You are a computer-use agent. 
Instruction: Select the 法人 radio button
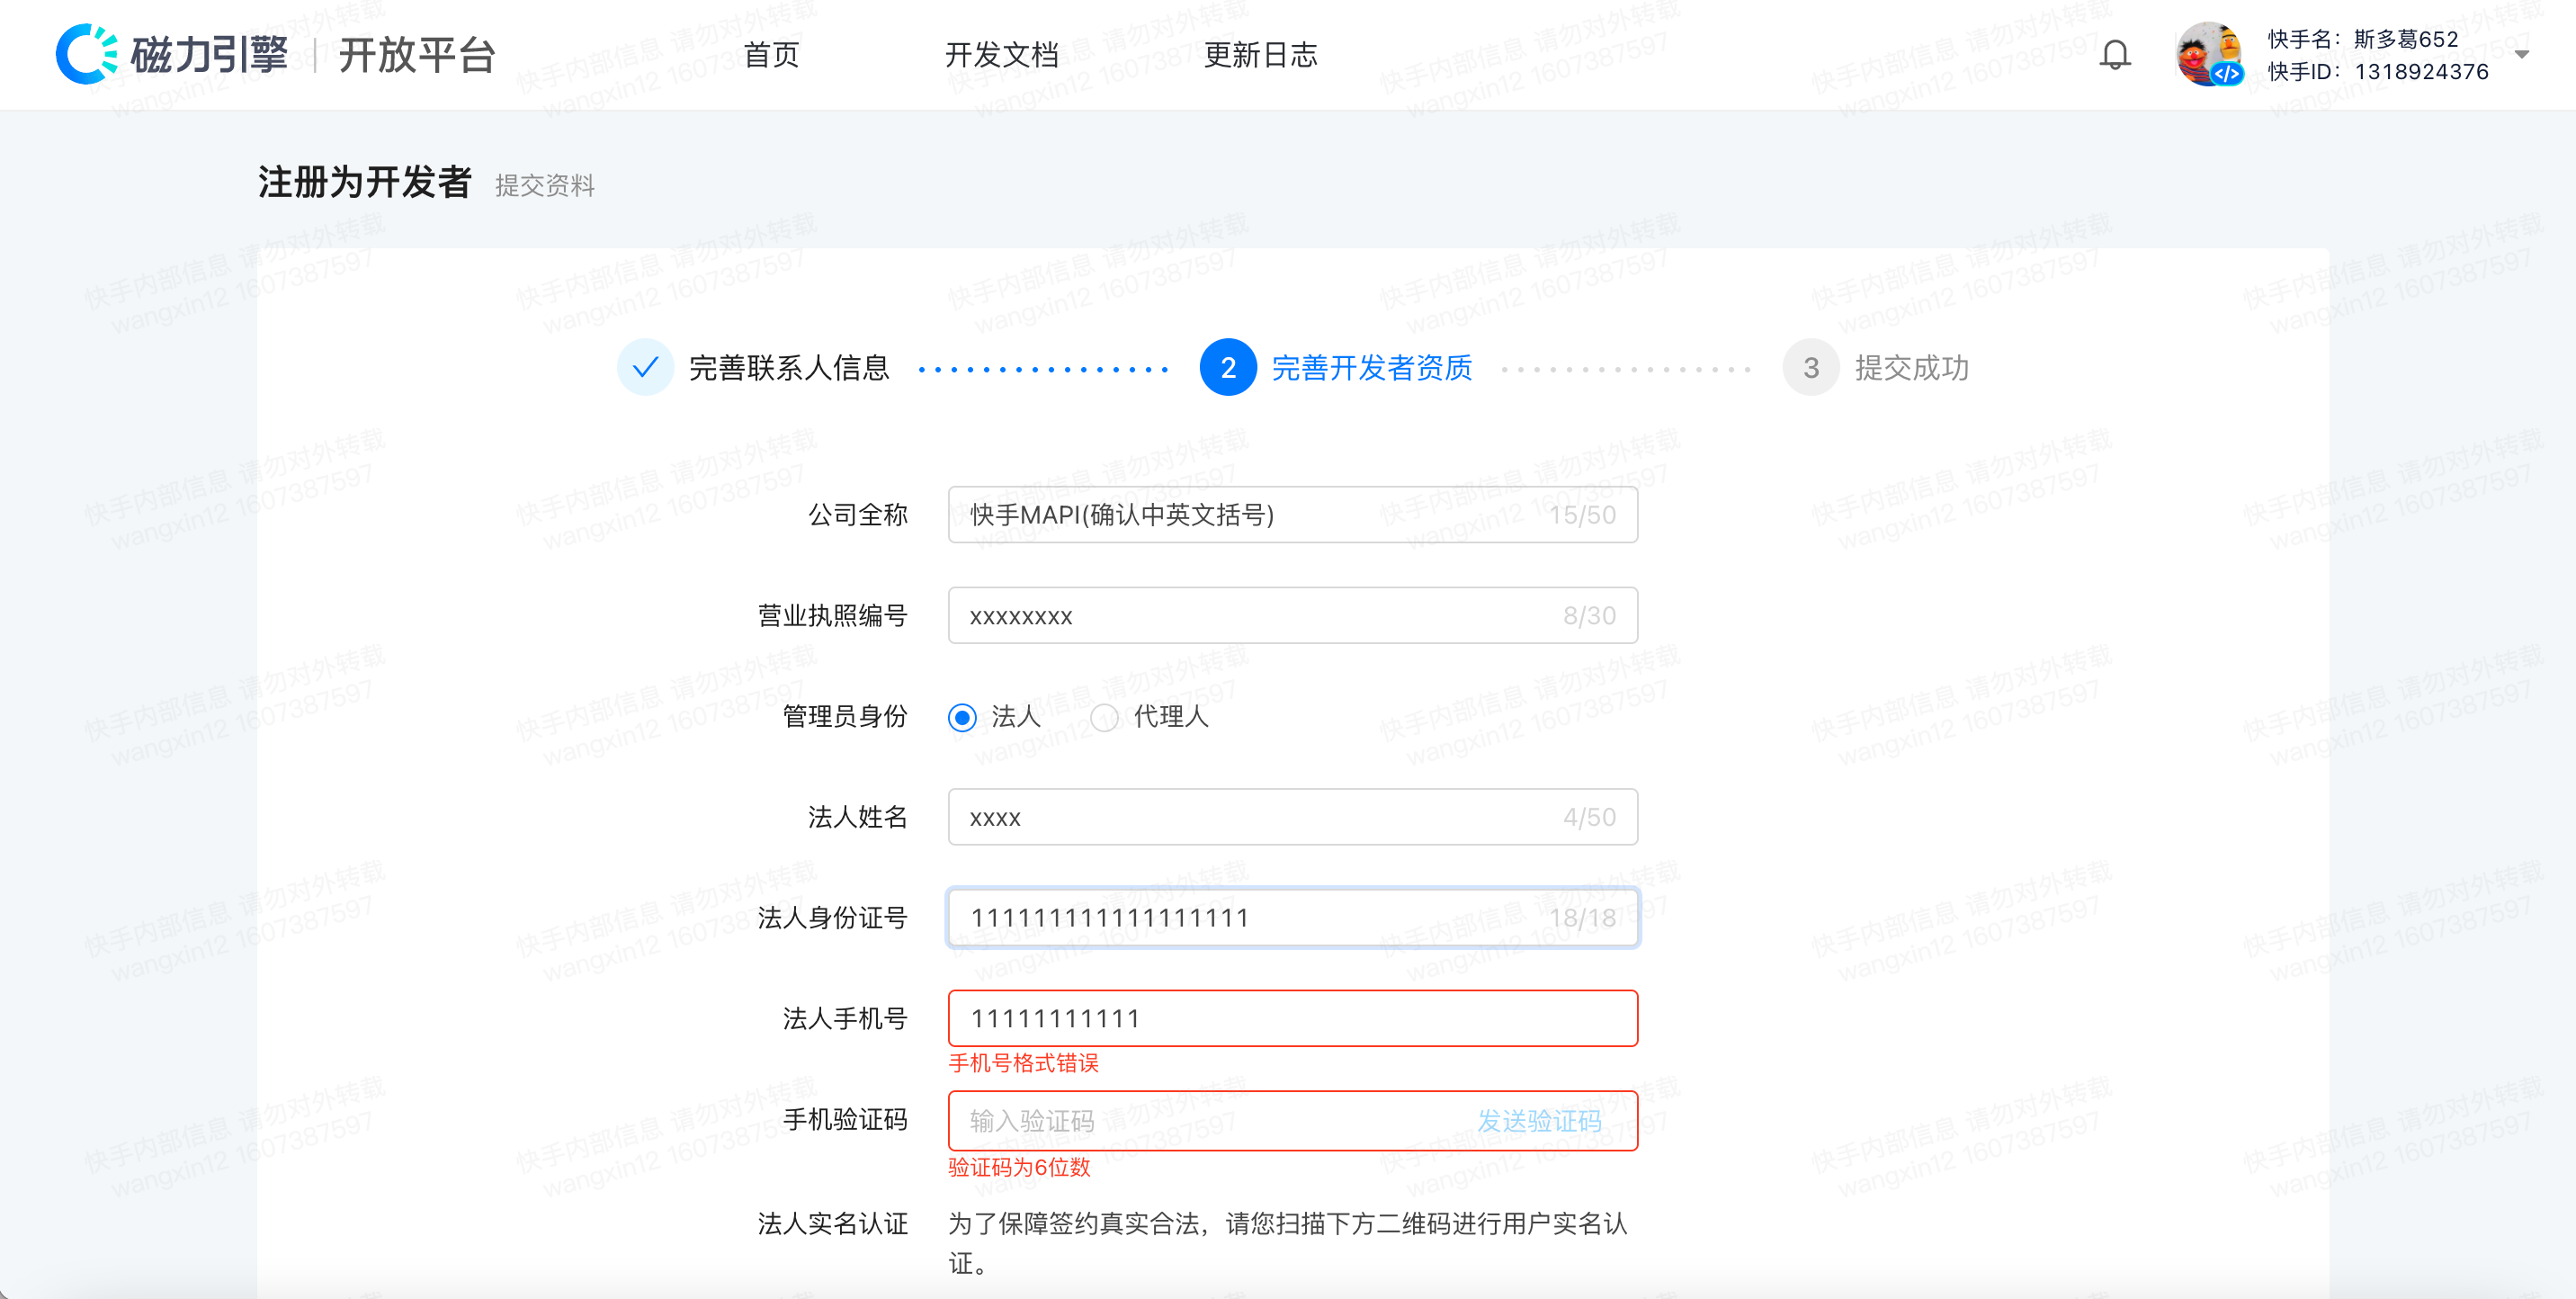962,717
